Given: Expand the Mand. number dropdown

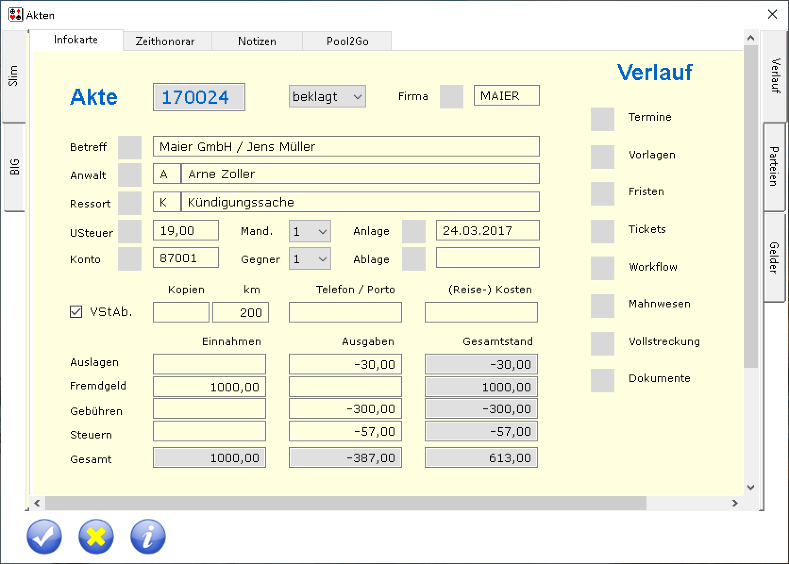Looking at the screenshot, I should click(x=310, y=232).
